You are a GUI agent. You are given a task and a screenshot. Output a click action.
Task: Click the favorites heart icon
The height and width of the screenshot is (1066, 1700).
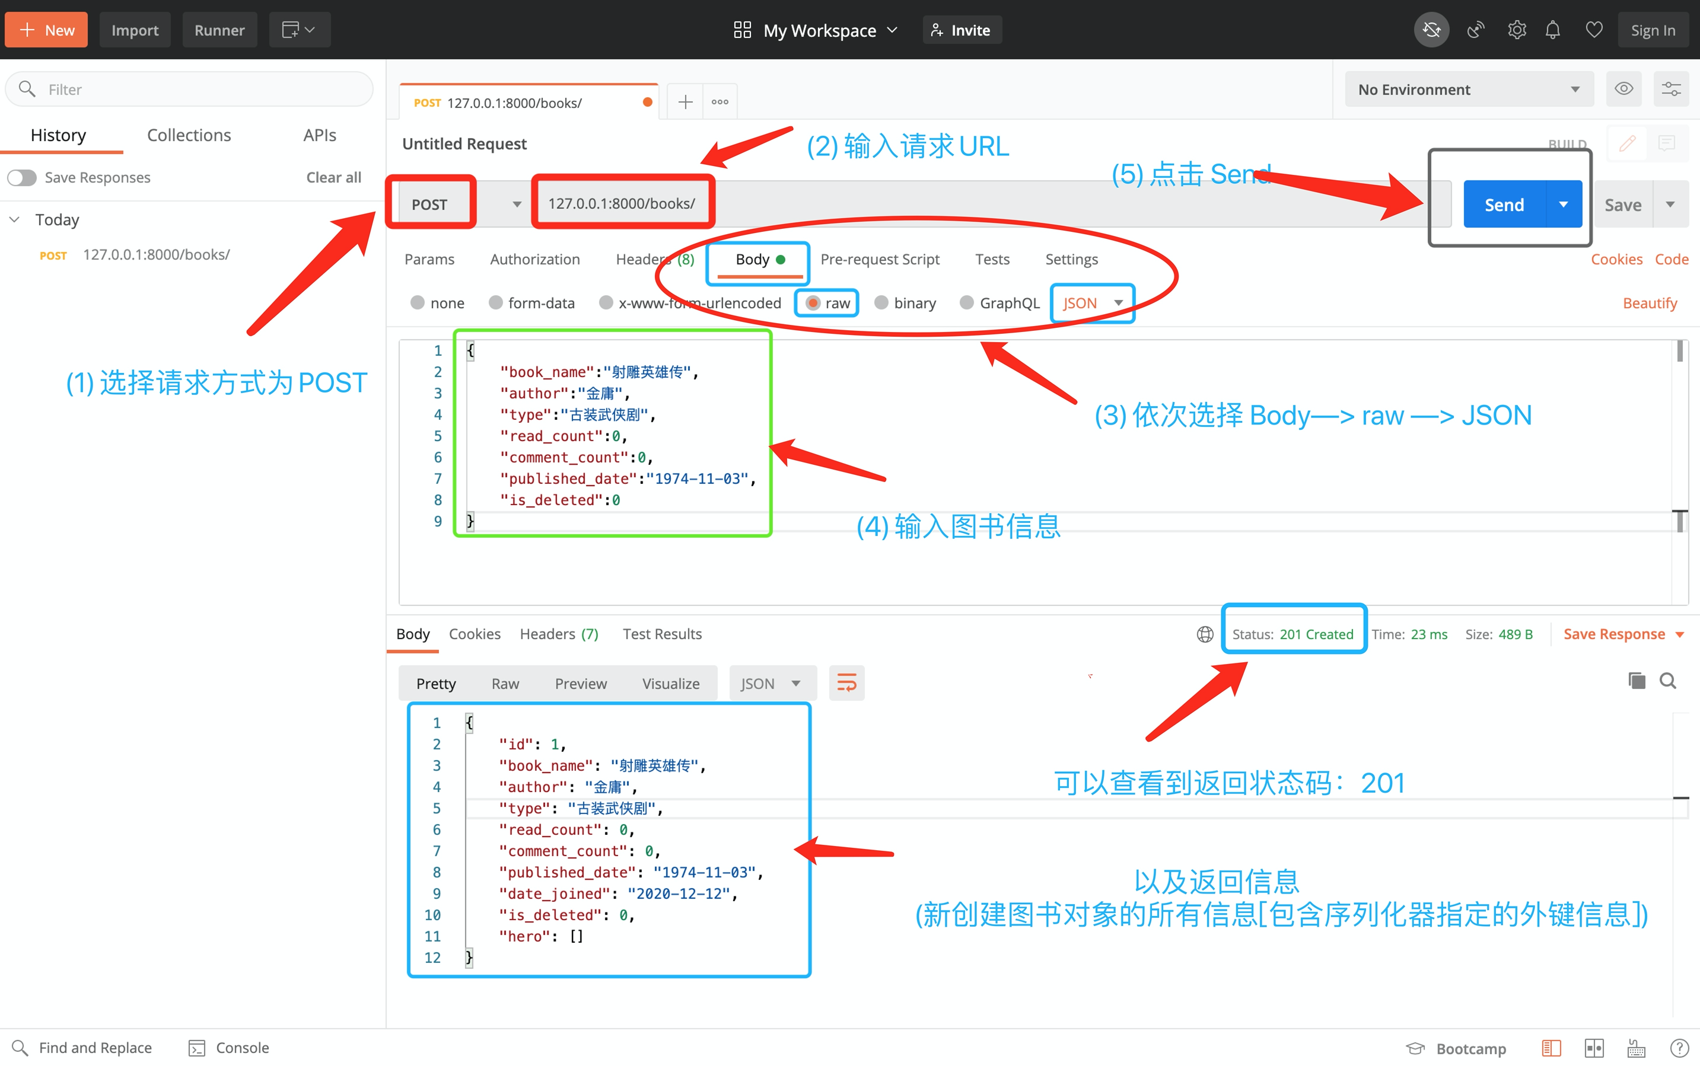pyautogui.click(x=1593, y=30)
